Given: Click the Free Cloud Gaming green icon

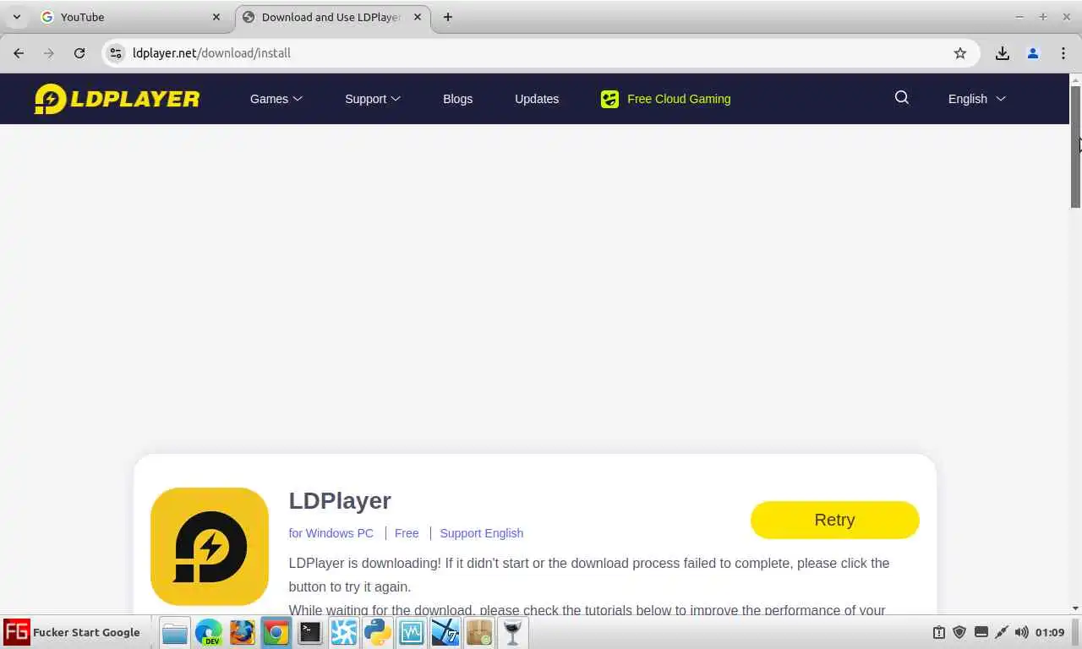Looking at the screenshot, I should (609, 99).
